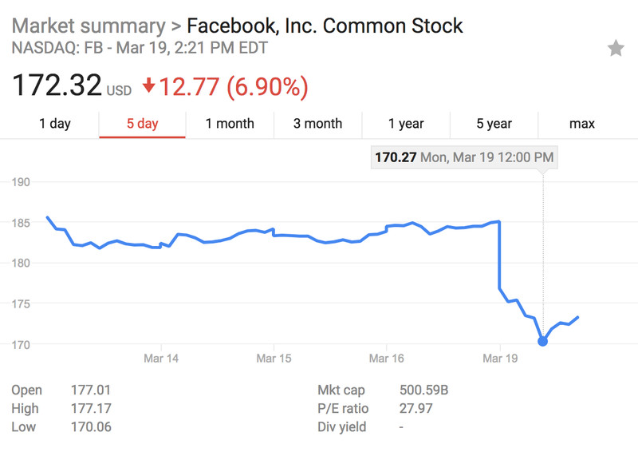Click the Mar 14 date label

[161, 359]
